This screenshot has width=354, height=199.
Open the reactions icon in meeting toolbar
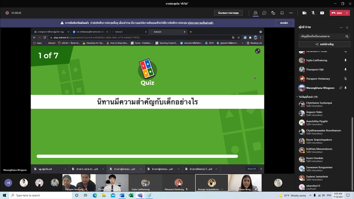coord(273,13)
